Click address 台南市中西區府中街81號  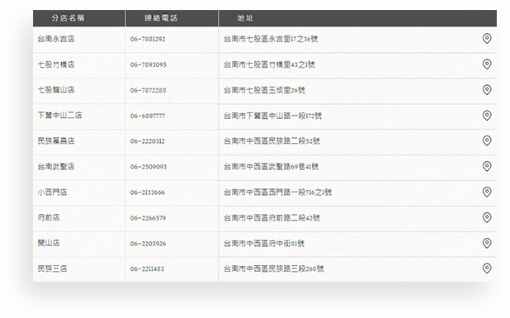click(x=264, y=244)
